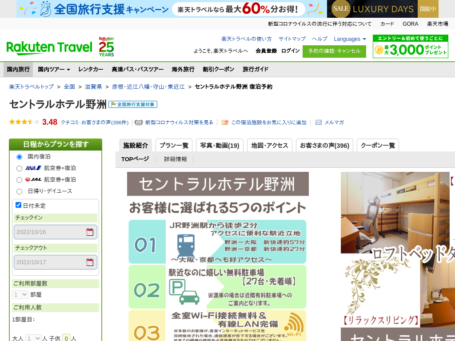This screenshot has height=341, width=455.
Task: Open the 楽天市場 link
Action: point(437,24)
